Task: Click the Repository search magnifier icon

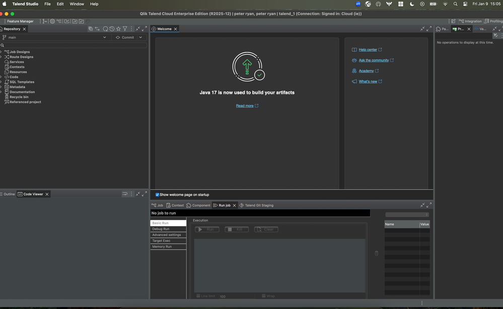Action: pyautogui.click(x=2, y=45)
